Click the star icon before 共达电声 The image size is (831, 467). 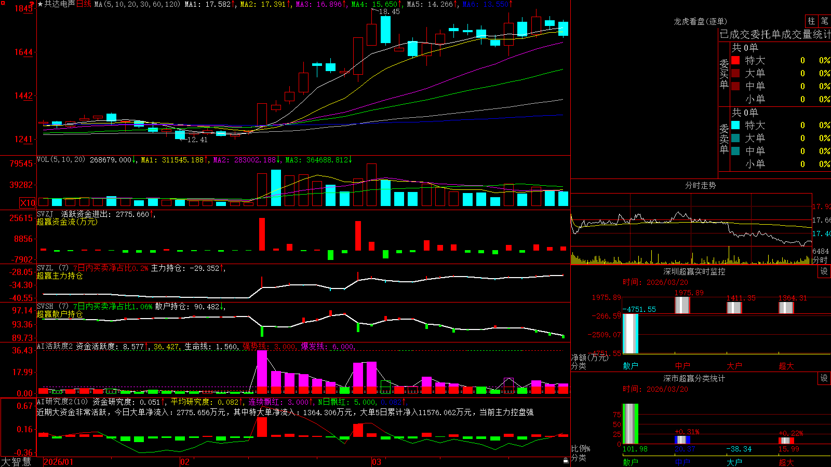pyautogui.click(x=41, y=4)
